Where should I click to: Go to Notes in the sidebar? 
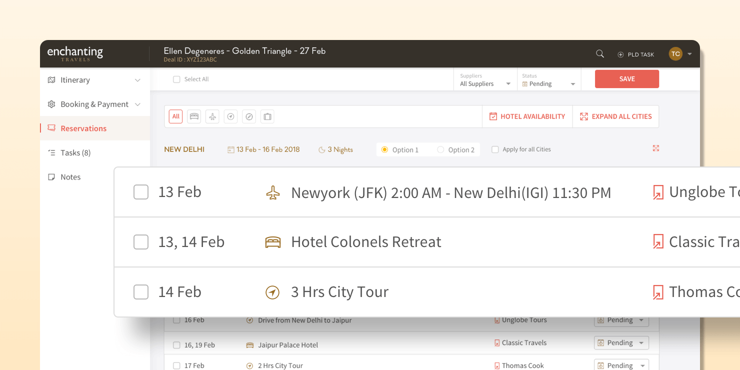[x=70, y=177]
